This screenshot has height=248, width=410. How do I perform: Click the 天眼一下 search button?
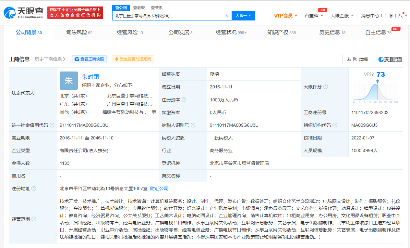coord(243,16)
